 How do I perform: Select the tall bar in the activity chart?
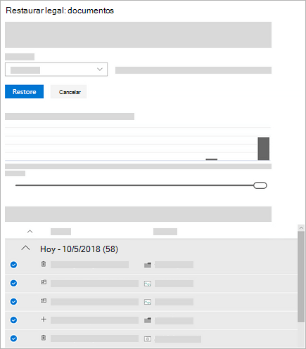(264, 149)
